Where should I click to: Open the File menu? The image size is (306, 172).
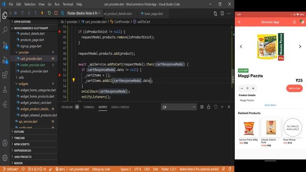11,4
